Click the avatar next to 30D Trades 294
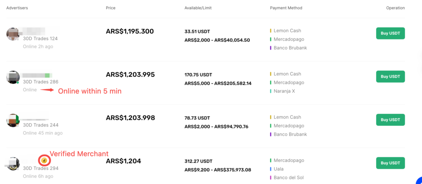This screenshot has height=184, width=422. point(13,163)
